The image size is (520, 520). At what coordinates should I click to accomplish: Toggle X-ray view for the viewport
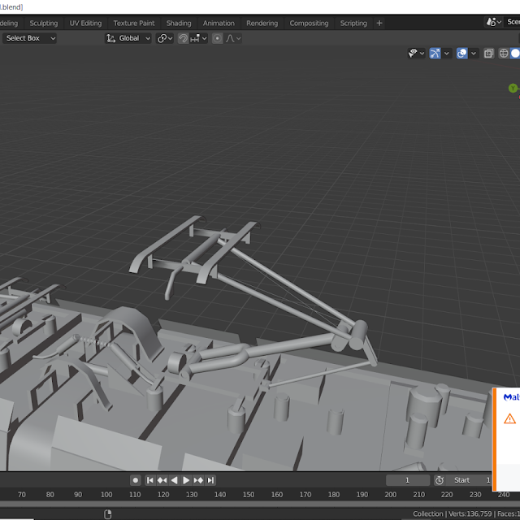coord(488,54)
